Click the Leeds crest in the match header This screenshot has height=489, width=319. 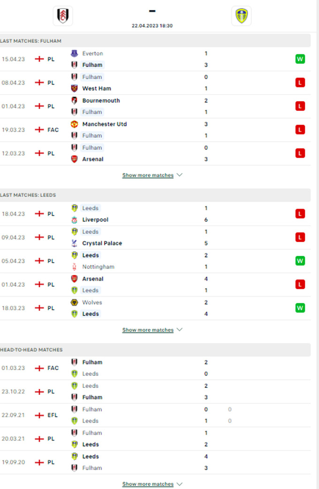click(x=242, y=16)
